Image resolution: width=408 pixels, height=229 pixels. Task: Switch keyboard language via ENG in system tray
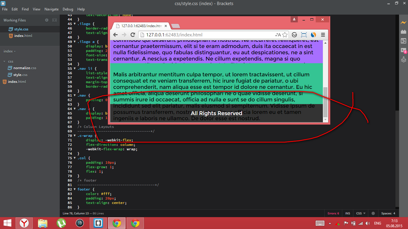click(377, 223)
